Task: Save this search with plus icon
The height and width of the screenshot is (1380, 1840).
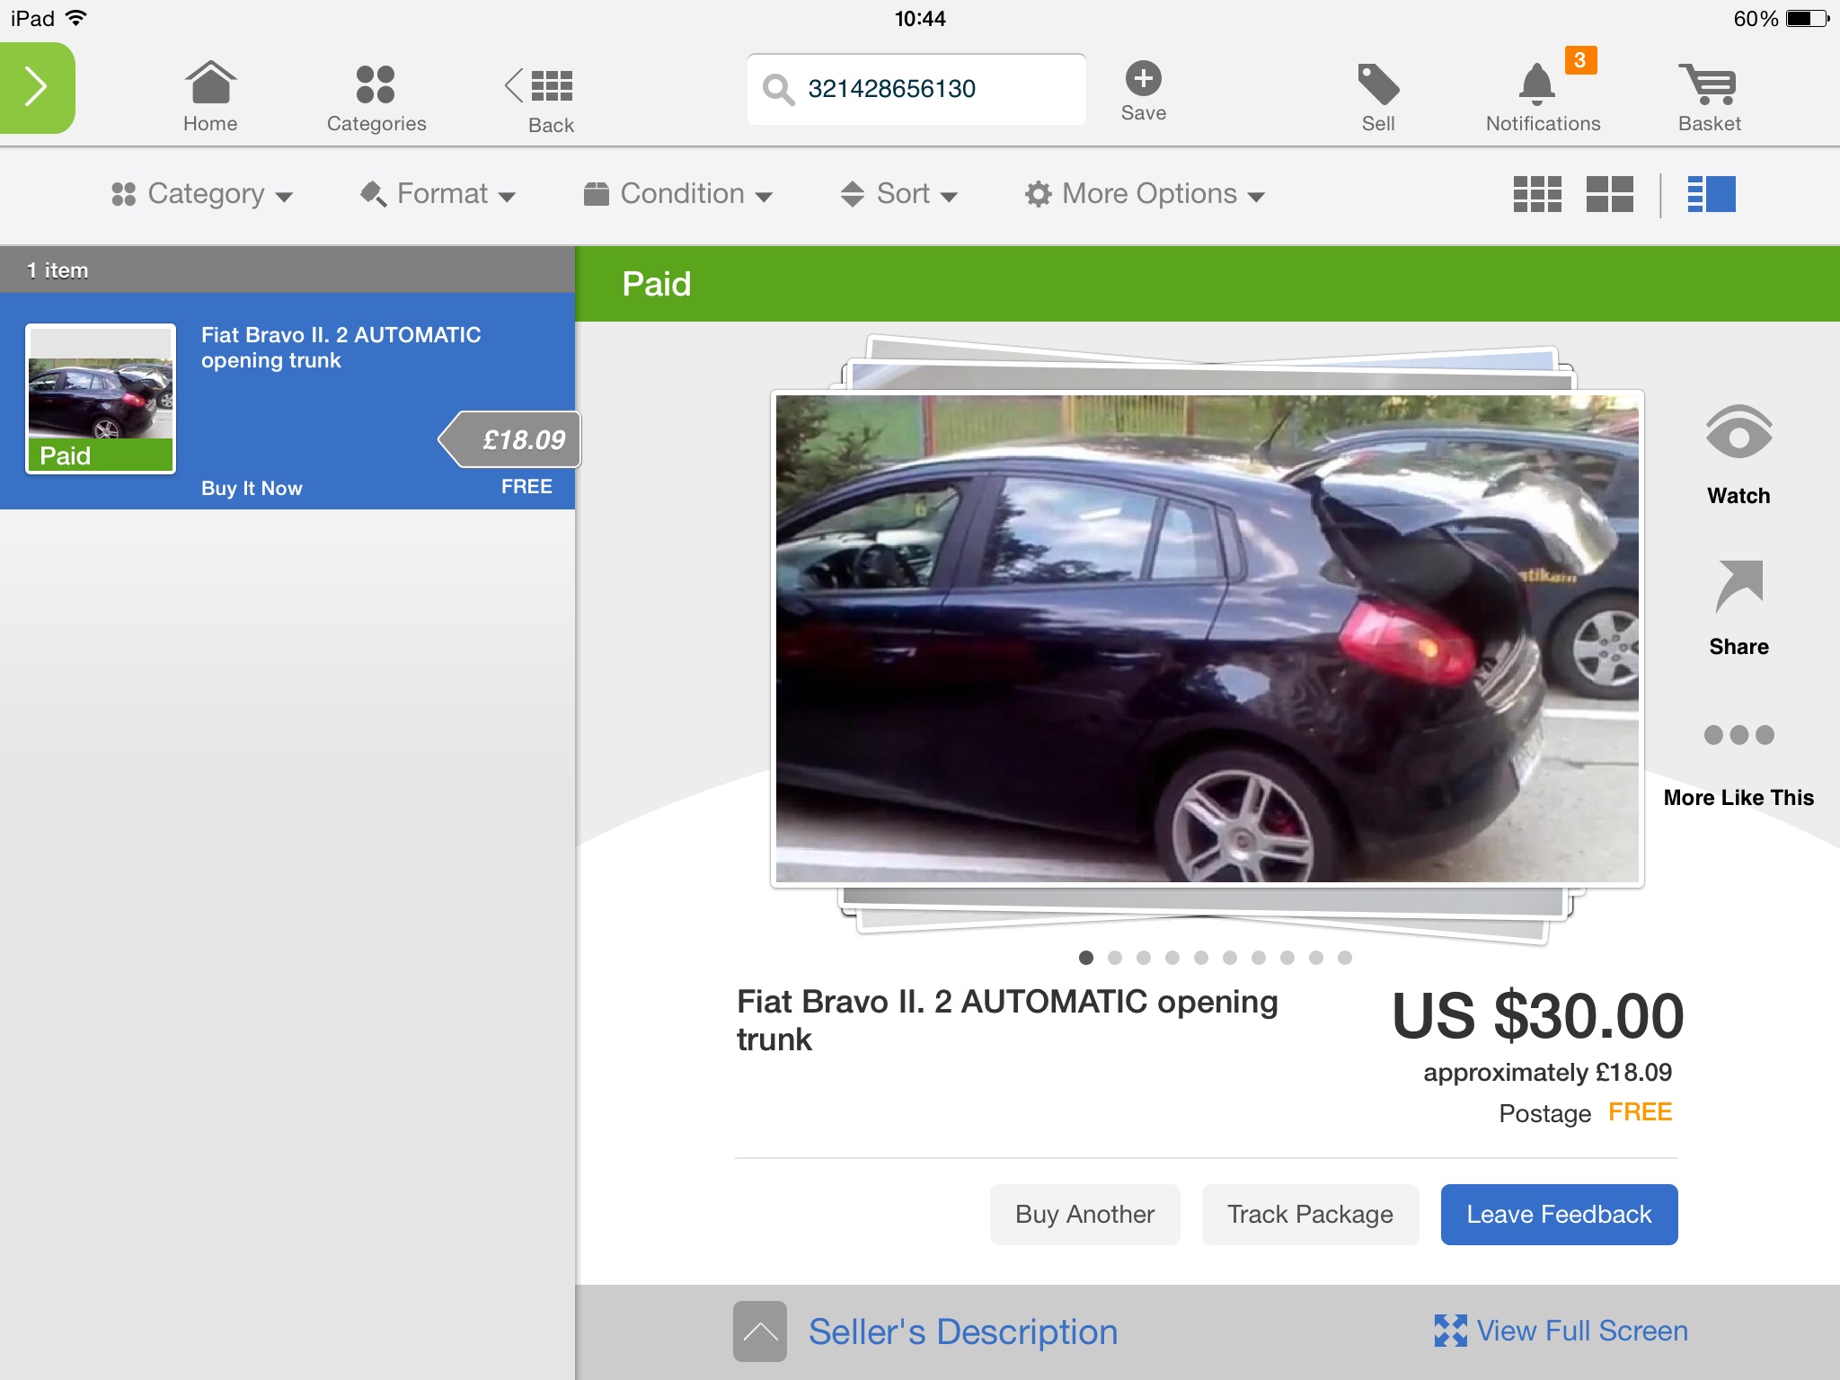Action: pos(1144,91)
